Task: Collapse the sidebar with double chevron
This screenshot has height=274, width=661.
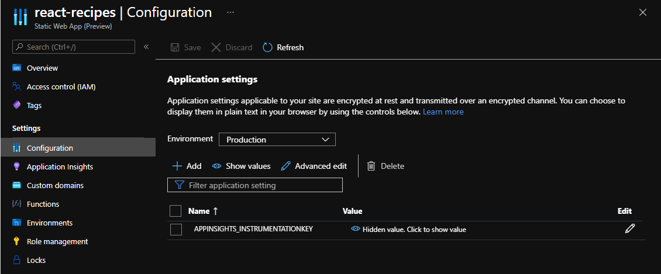Action: pos(146,47)
